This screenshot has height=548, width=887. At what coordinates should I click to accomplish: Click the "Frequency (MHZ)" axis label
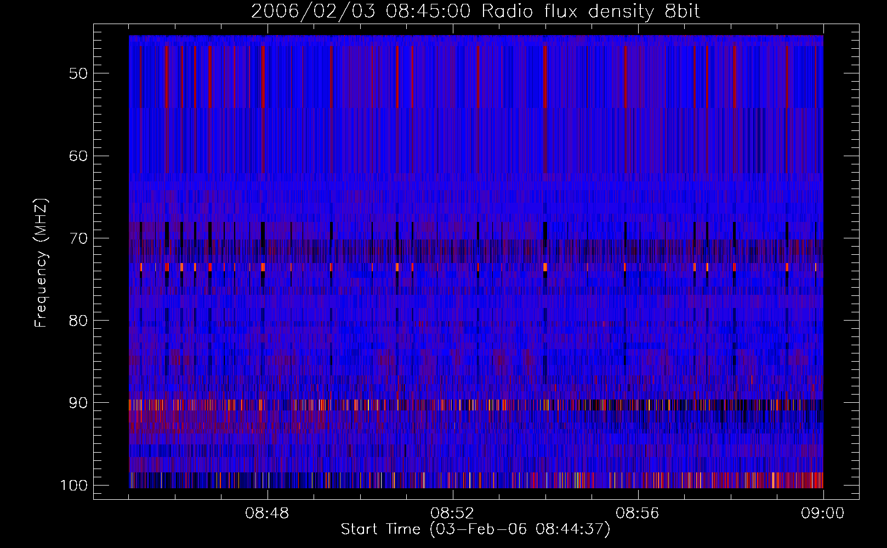[41, 262]
